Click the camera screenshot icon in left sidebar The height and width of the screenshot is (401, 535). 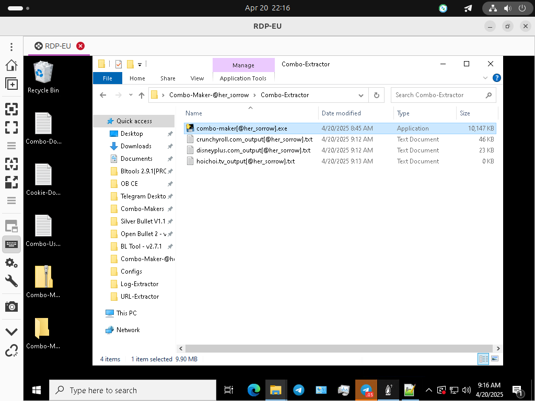[x=11, y=306]
